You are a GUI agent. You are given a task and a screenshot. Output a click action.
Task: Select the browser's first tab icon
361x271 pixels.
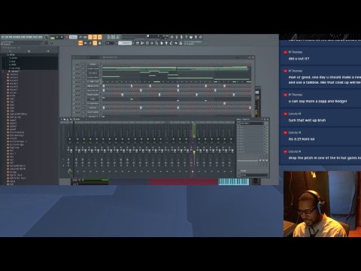click(10, 51)
